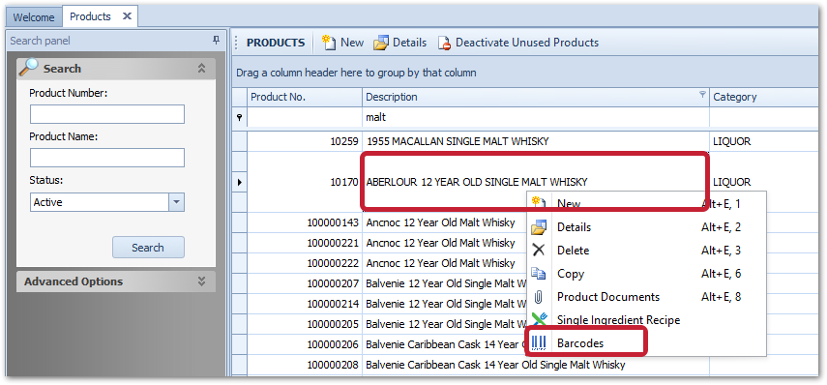Viewport: 827px width, 385px height.
Task: Click the filter row indicator icon
Action: (x=240, y=118)
